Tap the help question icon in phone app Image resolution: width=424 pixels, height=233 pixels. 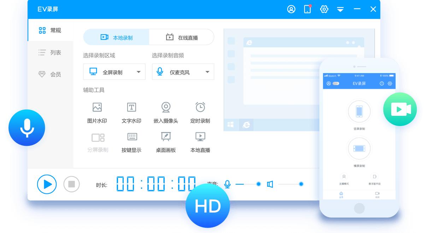pyautogui.click(x=382, y=84)
